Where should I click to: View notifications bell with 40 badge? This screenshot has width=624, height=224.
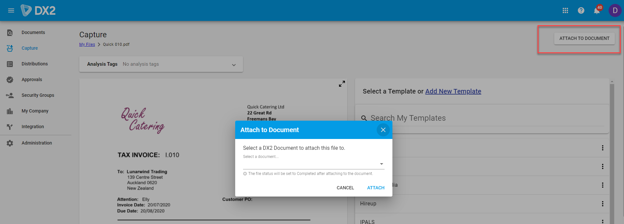point(597,10)
